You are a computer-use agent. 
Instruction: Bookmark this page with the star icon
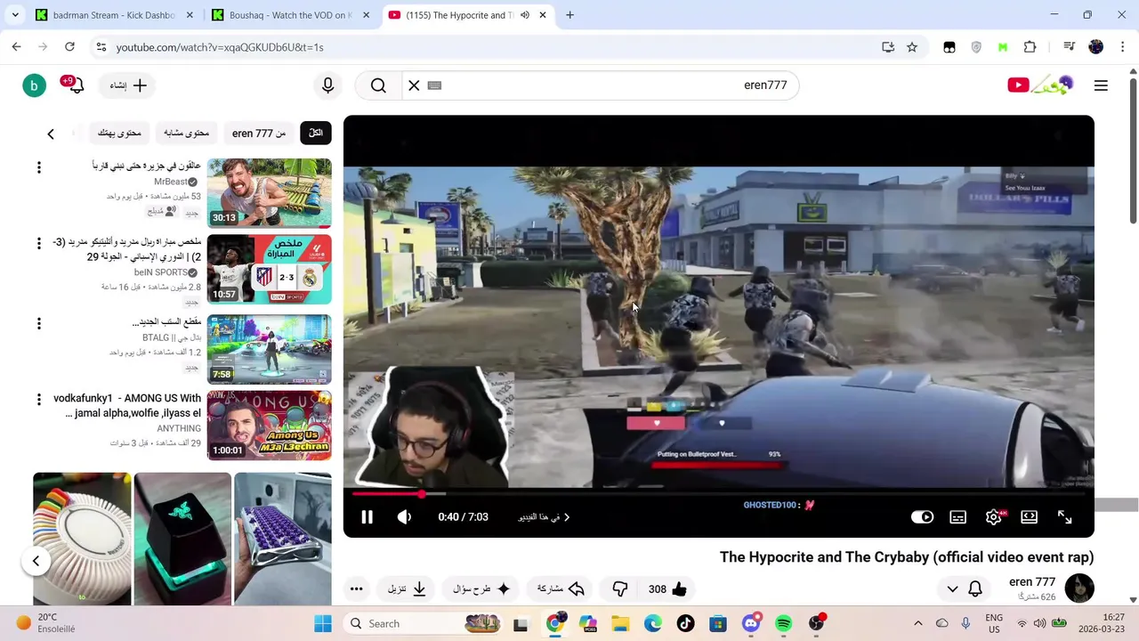pyautogui.click(x=912, y=47)
